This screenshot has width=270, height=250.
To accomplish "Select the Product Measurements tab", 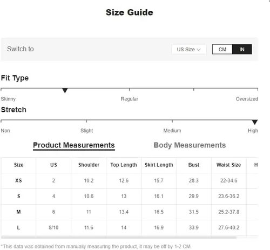I will pyautogui.click(x=74, y=145).
